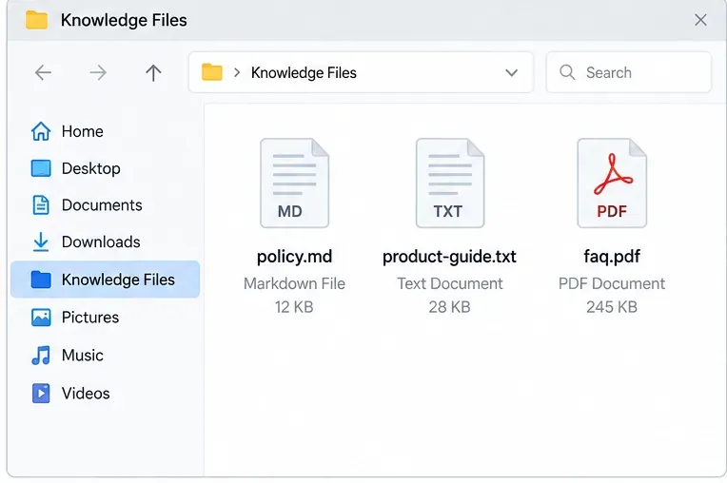The height and width of the screenshot is (483, 727).
Task: Expand the address bar dropdown arrow
Action: pyautogui.click(x=511, y=72)
